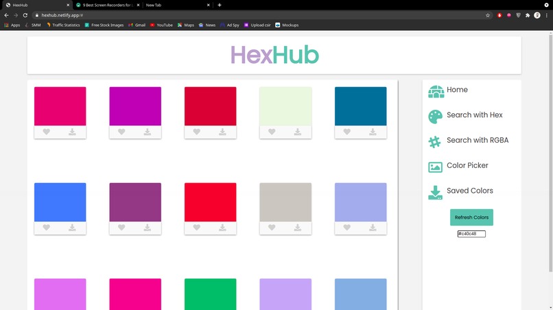Close the HexHub tab
The height and width of the screenshot is (310, 553).
coord(68,5)
